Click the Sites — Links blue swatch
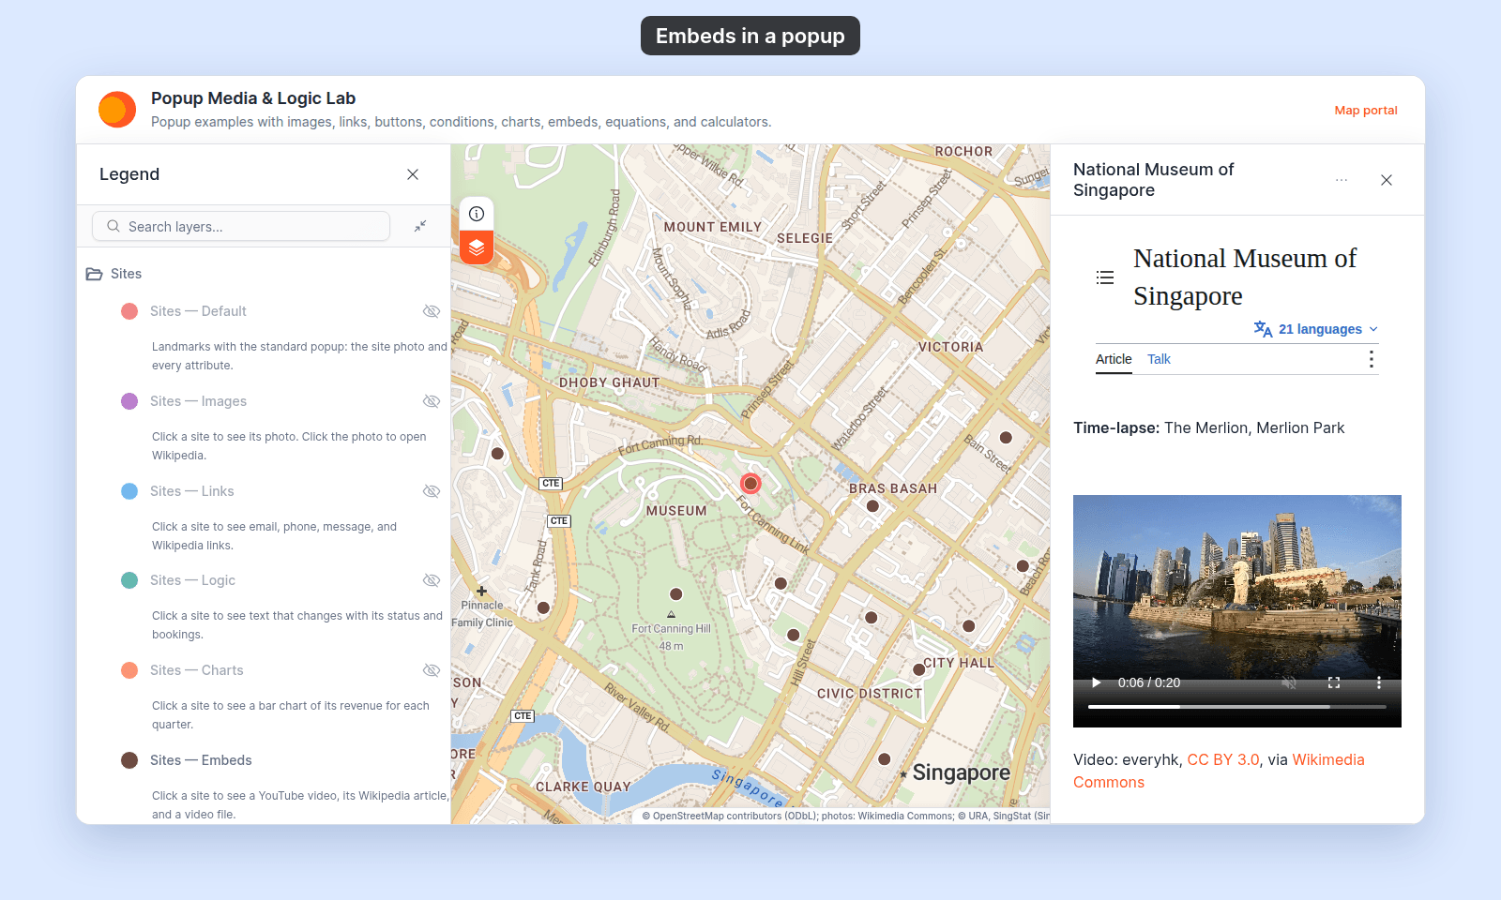1501x900 pixels. click(129, 491)
